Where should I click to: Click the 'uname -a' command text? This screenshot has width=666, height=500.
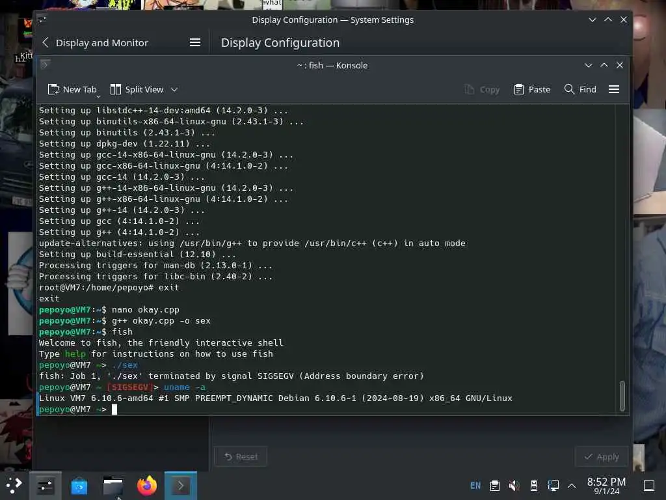tap(184, 387)
